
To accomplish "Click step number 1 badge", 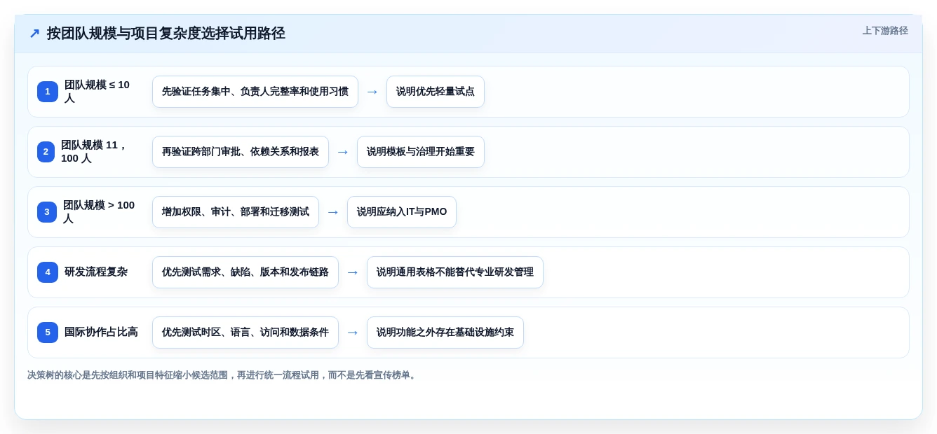I will pyautogui.click(x=48, y=92).
